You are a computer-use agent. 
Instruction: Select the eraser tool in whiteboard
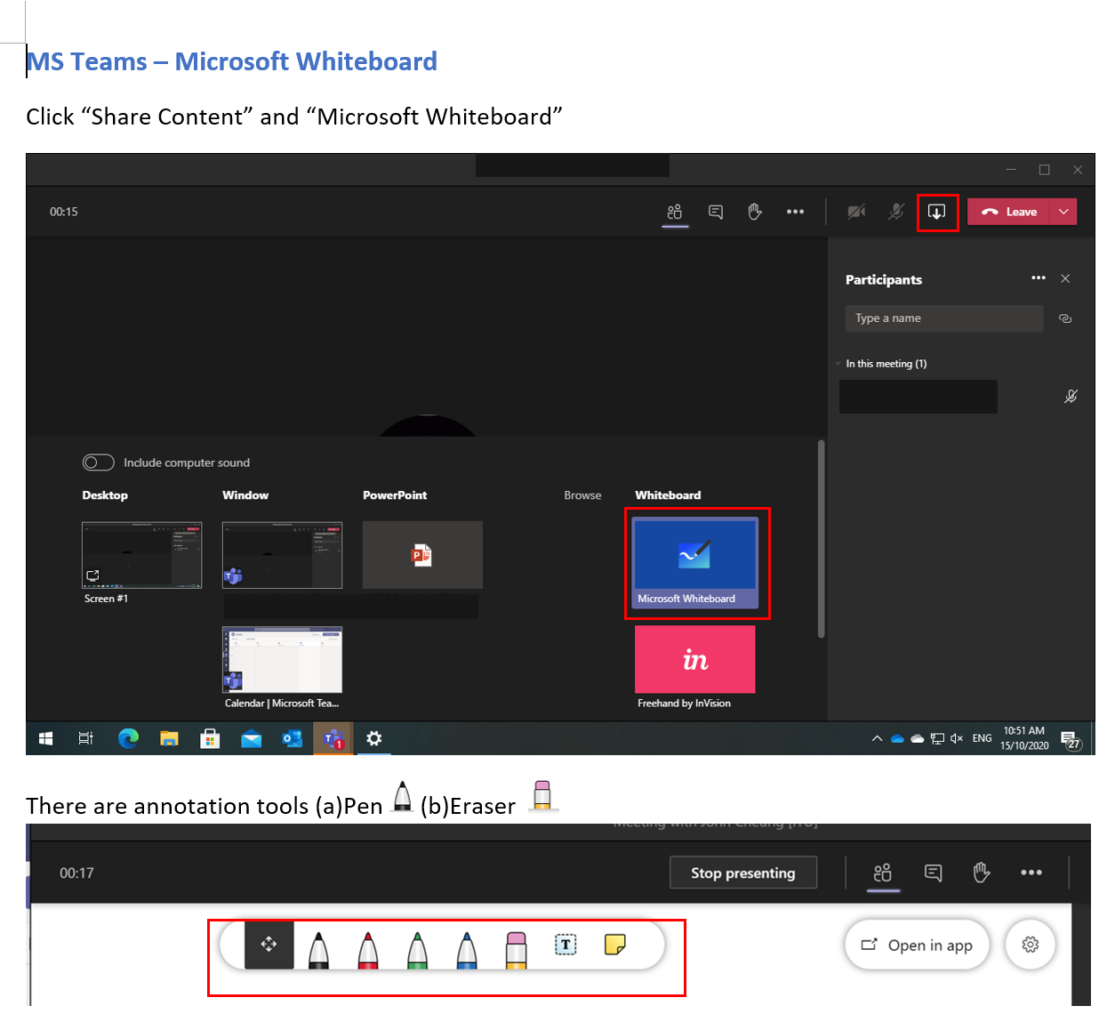pos(516,949)
